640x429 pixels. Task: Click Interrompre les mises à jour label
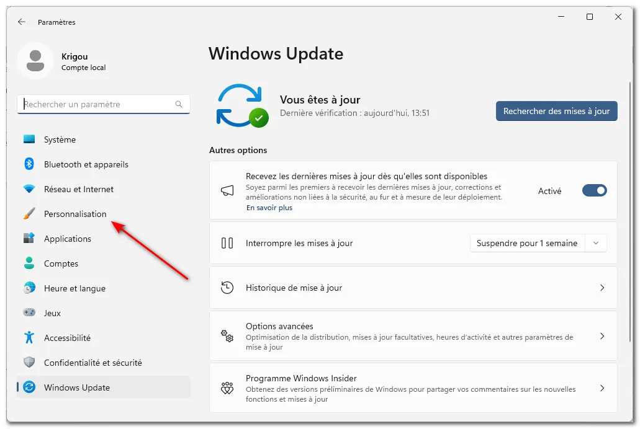299,244
